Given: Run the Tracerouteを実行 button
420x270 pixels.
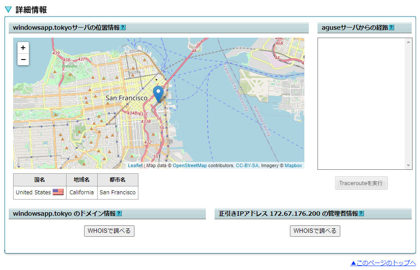Looking at the screenshot, I should [x=361, y=183].
